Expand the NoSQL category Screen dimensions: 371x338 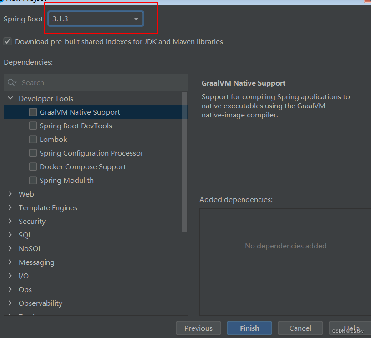coord(10,248)
